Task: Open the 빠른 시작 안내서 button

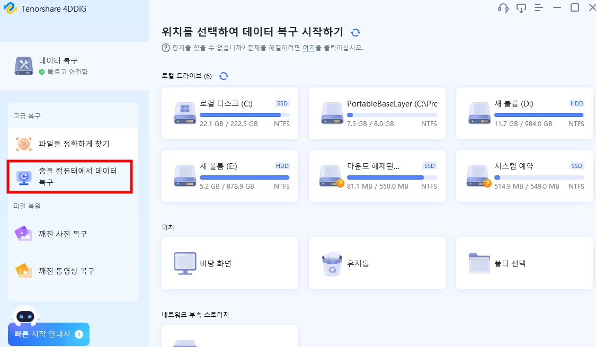Action: 49,334
